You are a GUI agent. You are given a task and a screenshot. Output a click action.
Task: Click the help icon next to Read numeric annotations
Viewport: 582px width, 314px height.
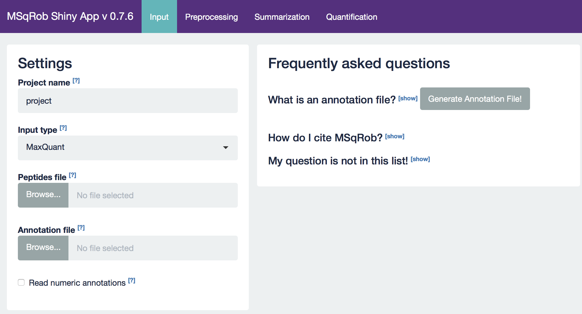pyautogui.click(x=132, y=281)
